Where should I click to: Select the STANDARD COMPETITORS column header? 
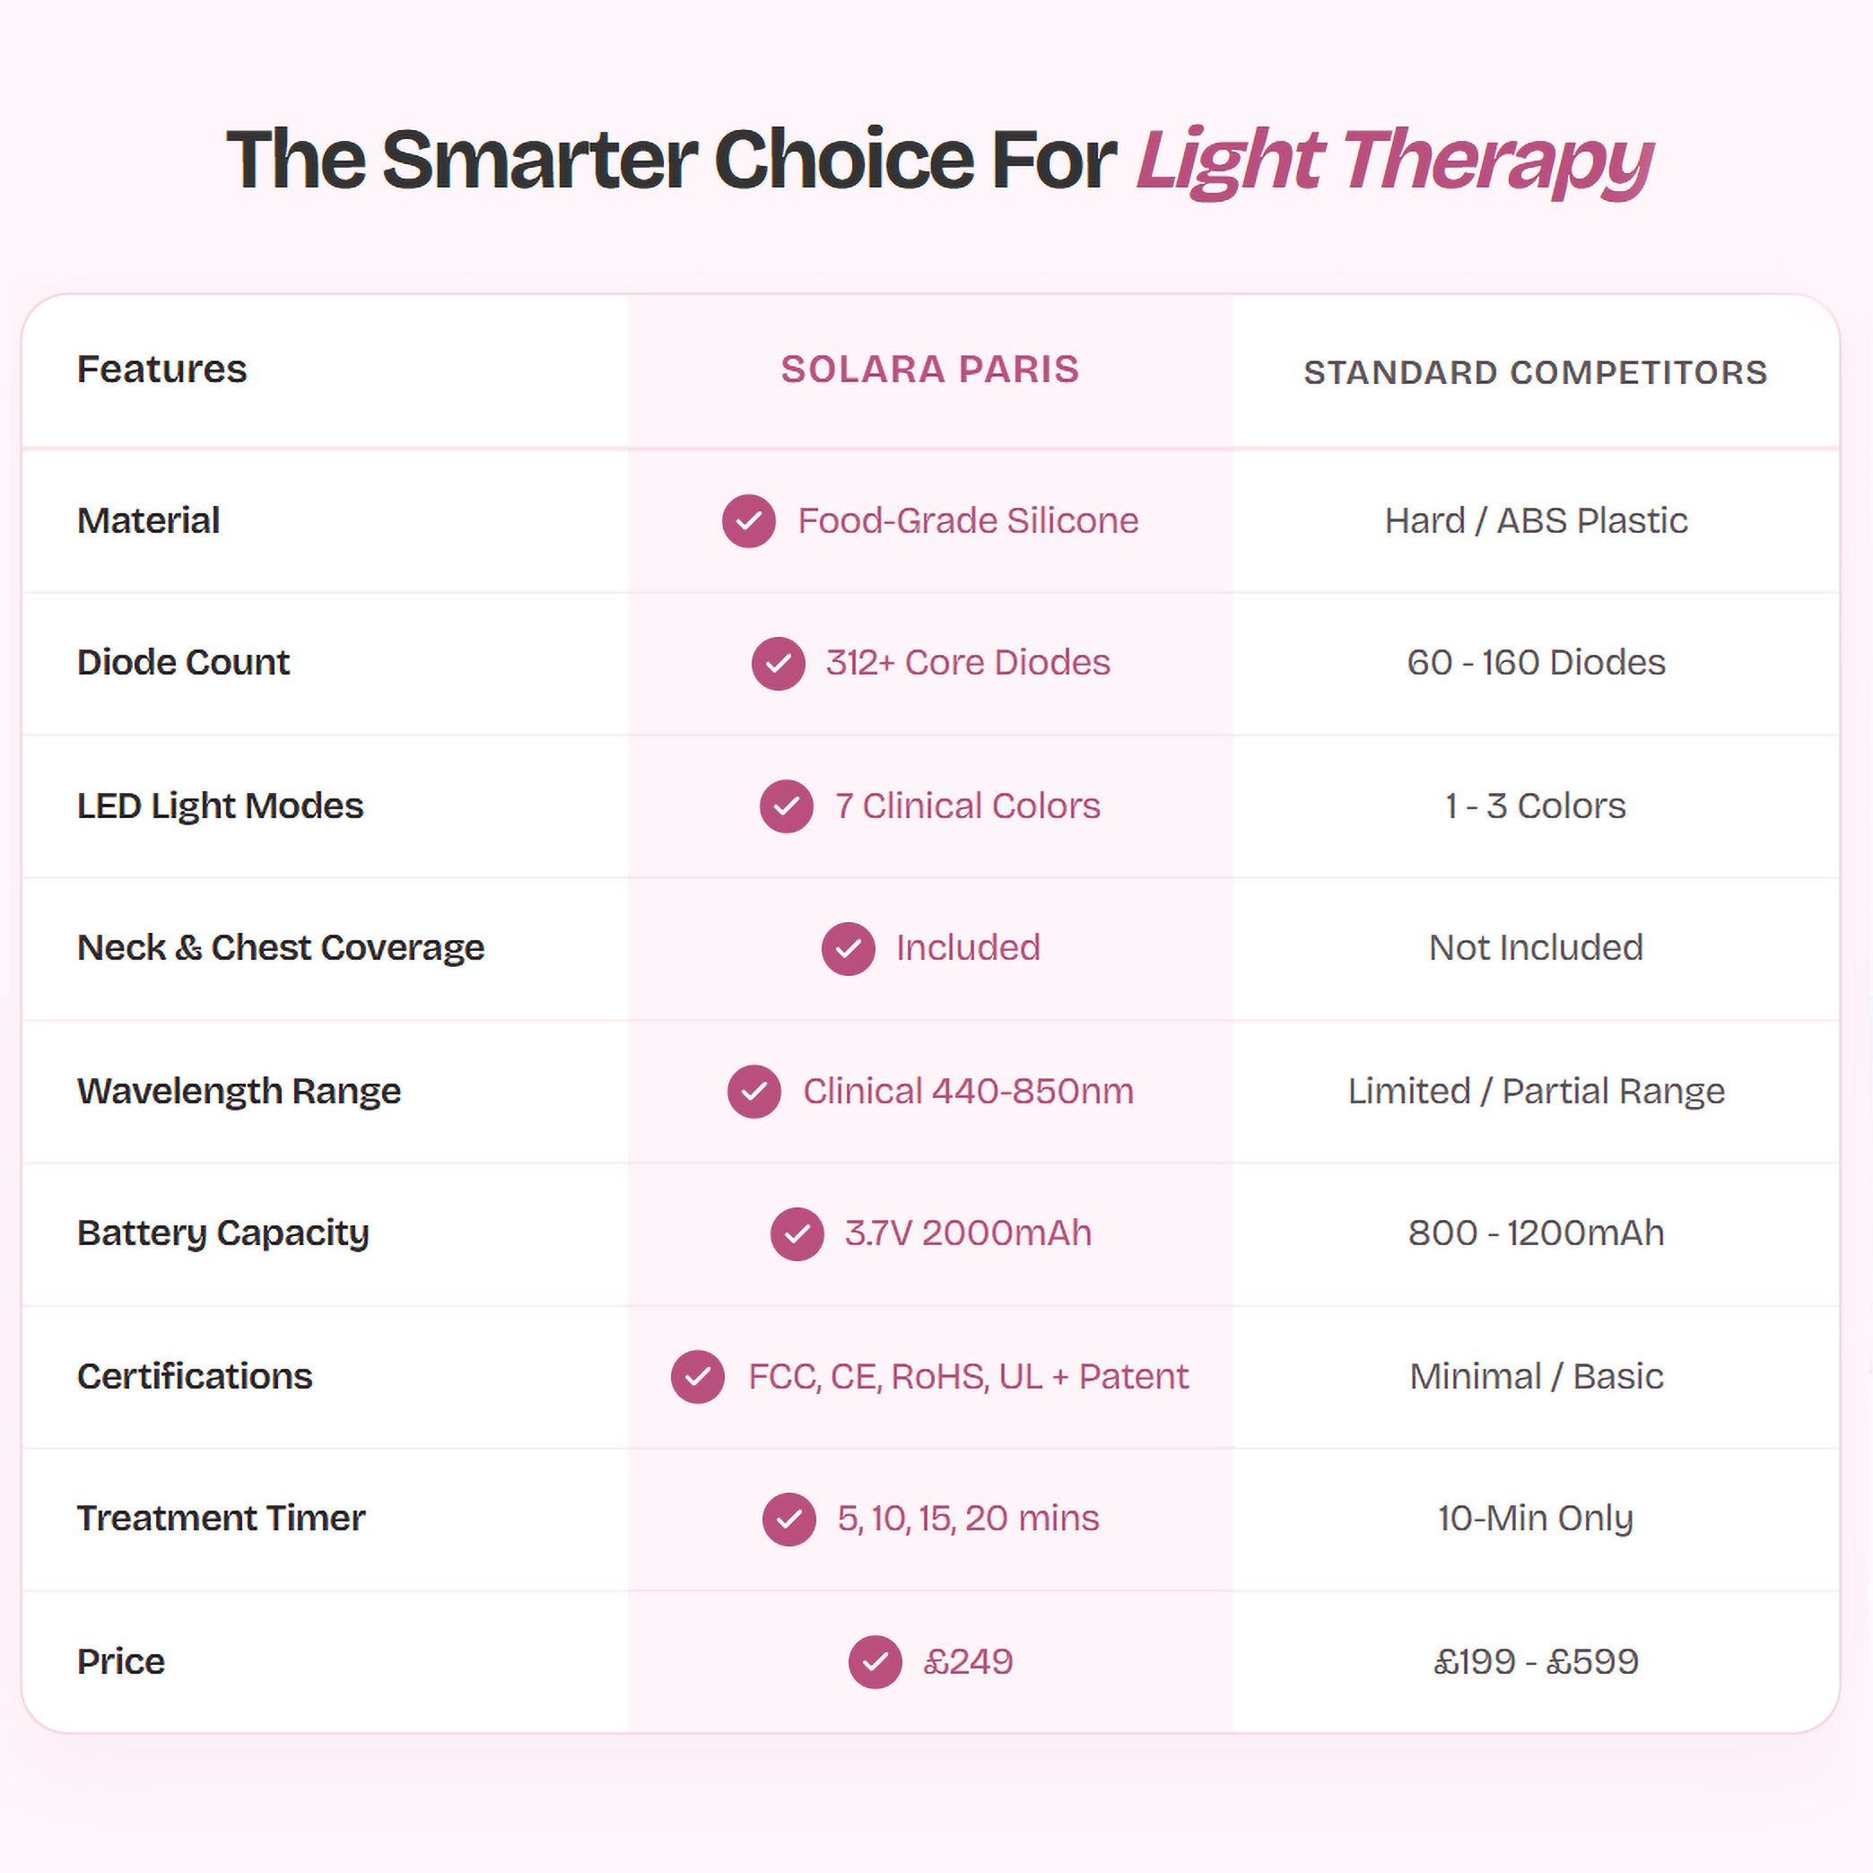click(x=1536, y=372)
